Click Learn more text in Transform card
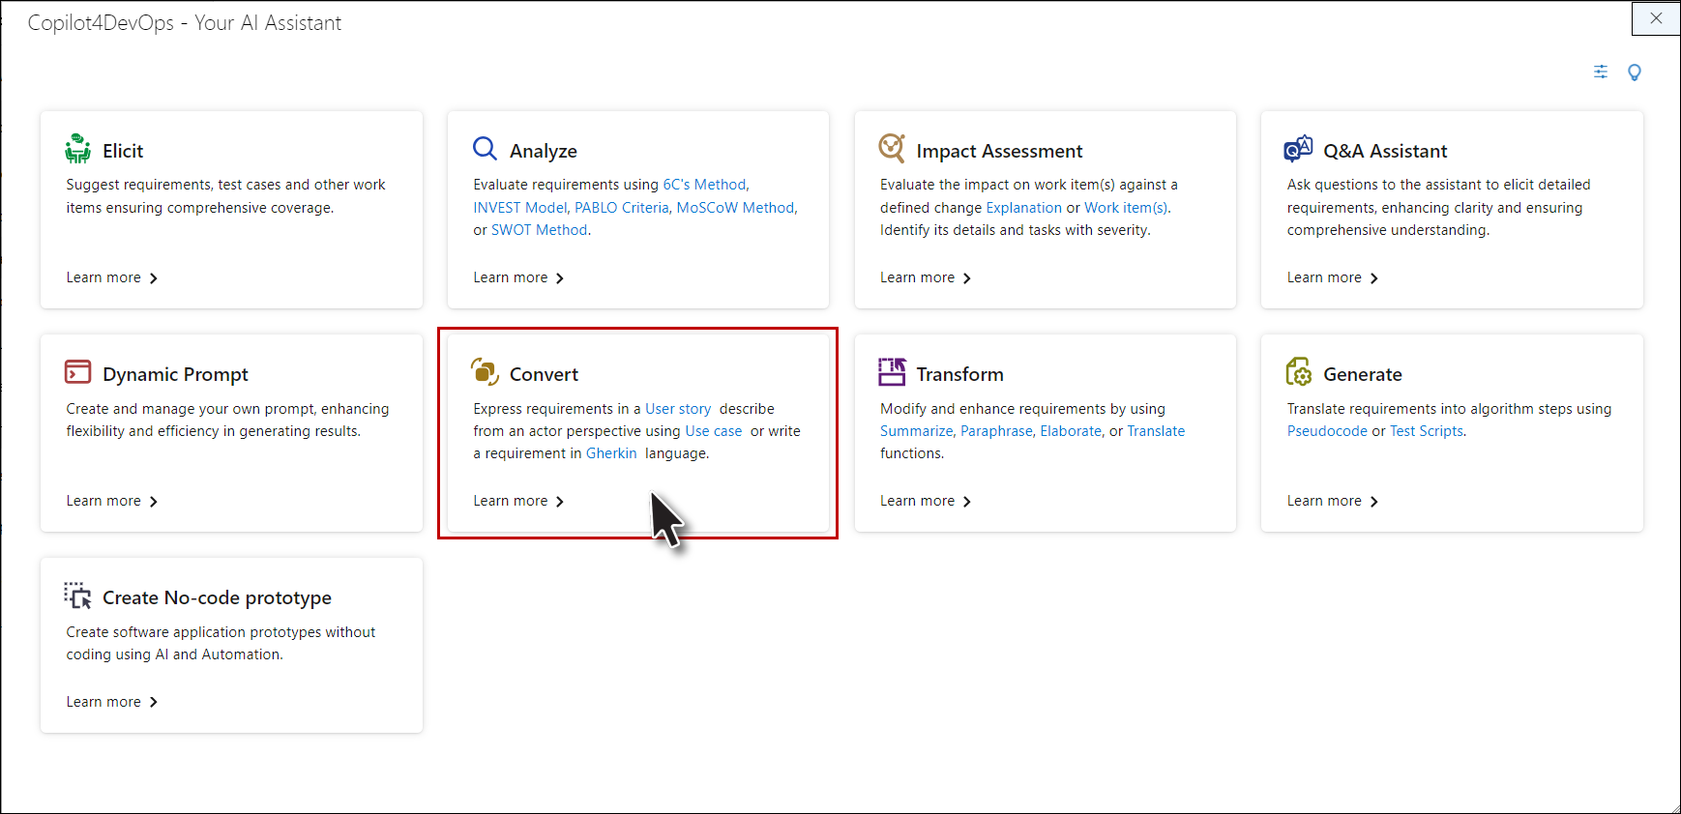 pos(917,501)
